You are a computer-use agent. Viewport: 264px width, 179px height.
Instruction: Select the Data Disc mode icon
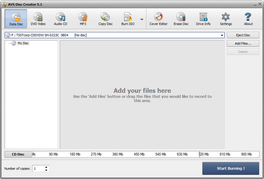click(x=16, y=19)
